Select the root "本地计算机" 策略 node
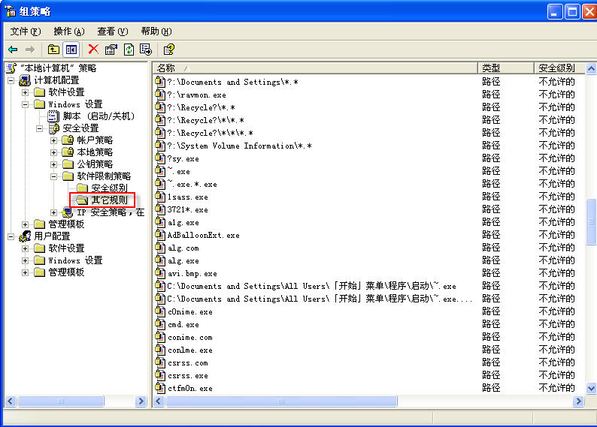This screenshot has height=427, width=597. point(58,68)
